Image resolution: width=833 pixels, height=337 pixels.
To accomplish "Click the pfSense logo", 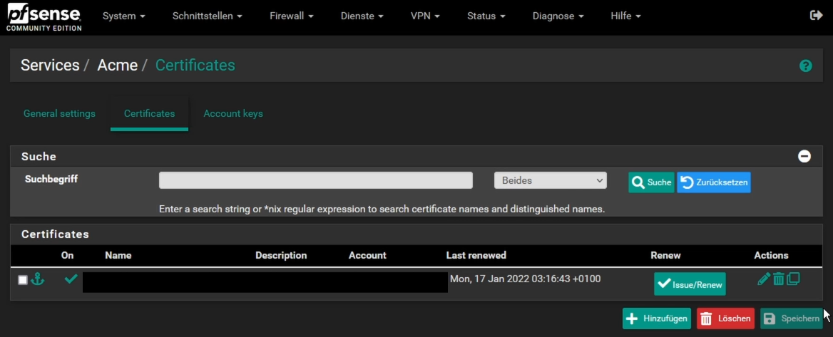I will pyautogui.click(x=44, y=17).
